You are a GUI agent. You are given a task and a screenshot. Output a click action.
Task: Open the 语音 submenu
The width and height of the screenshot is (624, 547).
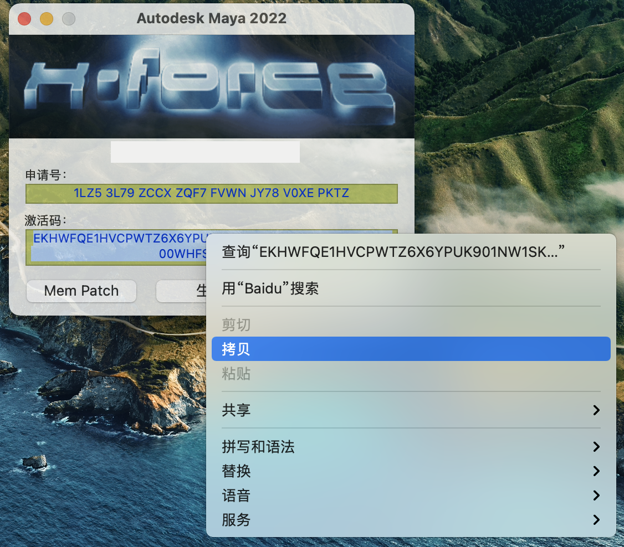coord(411,496)
